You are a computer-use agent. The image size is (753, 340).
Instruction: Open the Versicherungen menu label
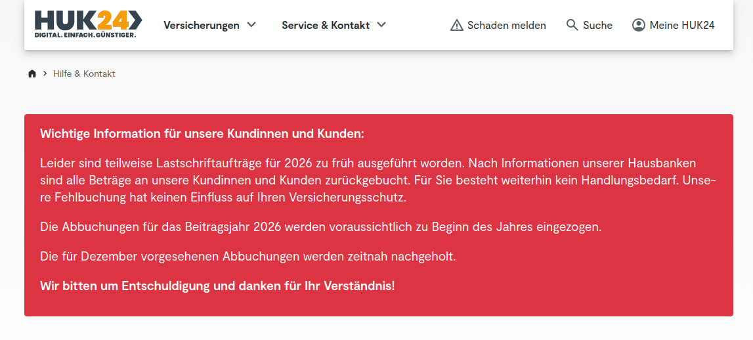point(201,25)
